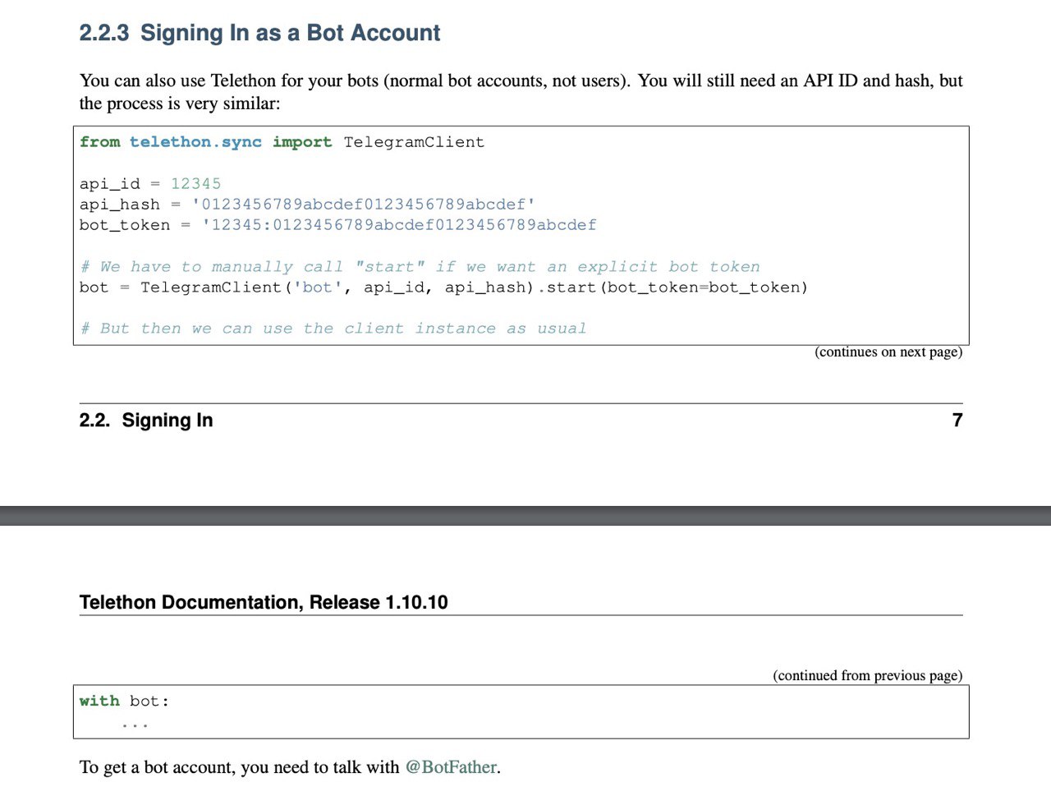Click the api_id value 12345
The width and height of the screenshot is (1051, 805).
click(x=195, y=184)
